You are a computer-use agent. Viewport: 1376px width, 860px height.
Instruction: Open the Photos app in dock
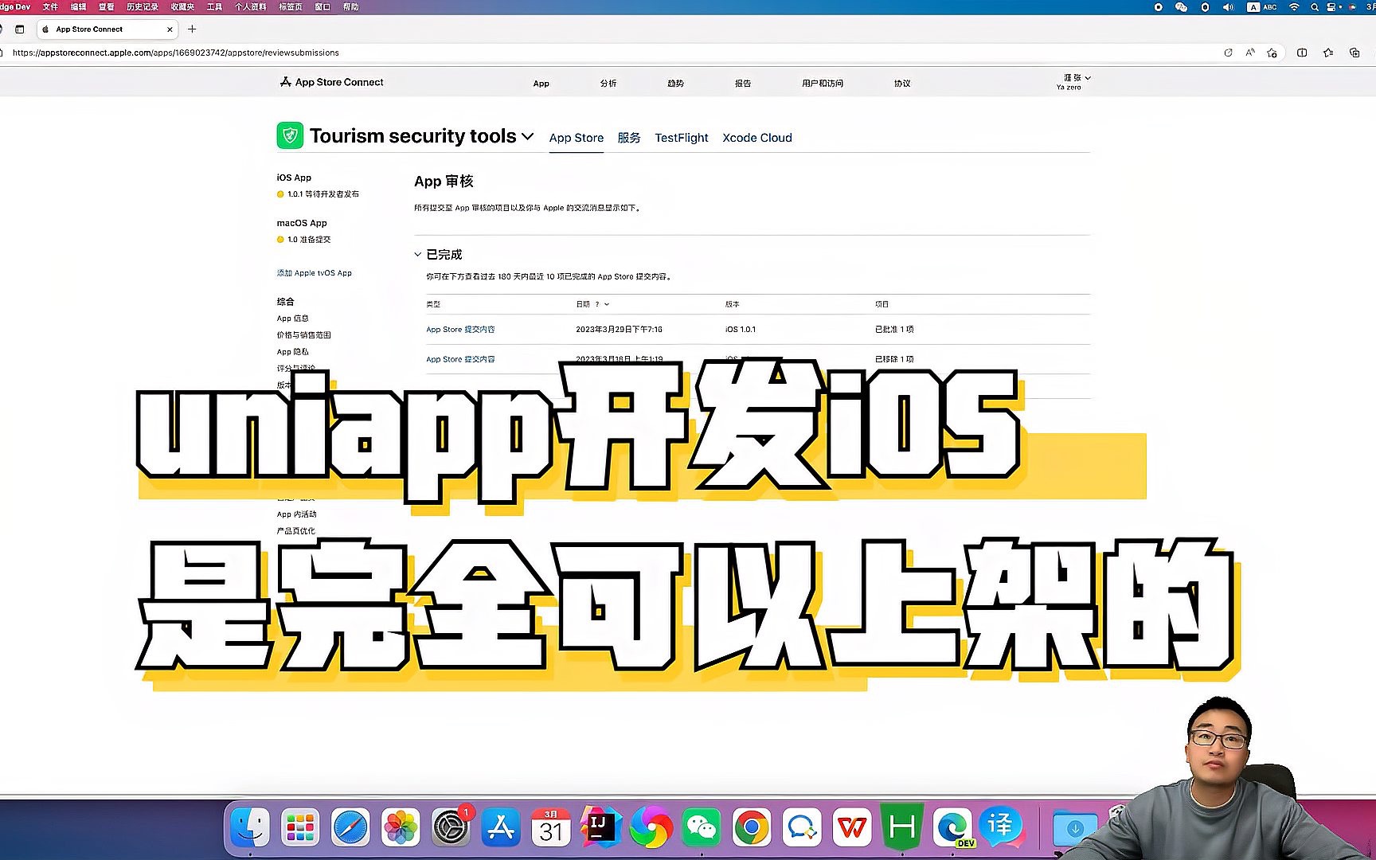[x=401, y=828]
